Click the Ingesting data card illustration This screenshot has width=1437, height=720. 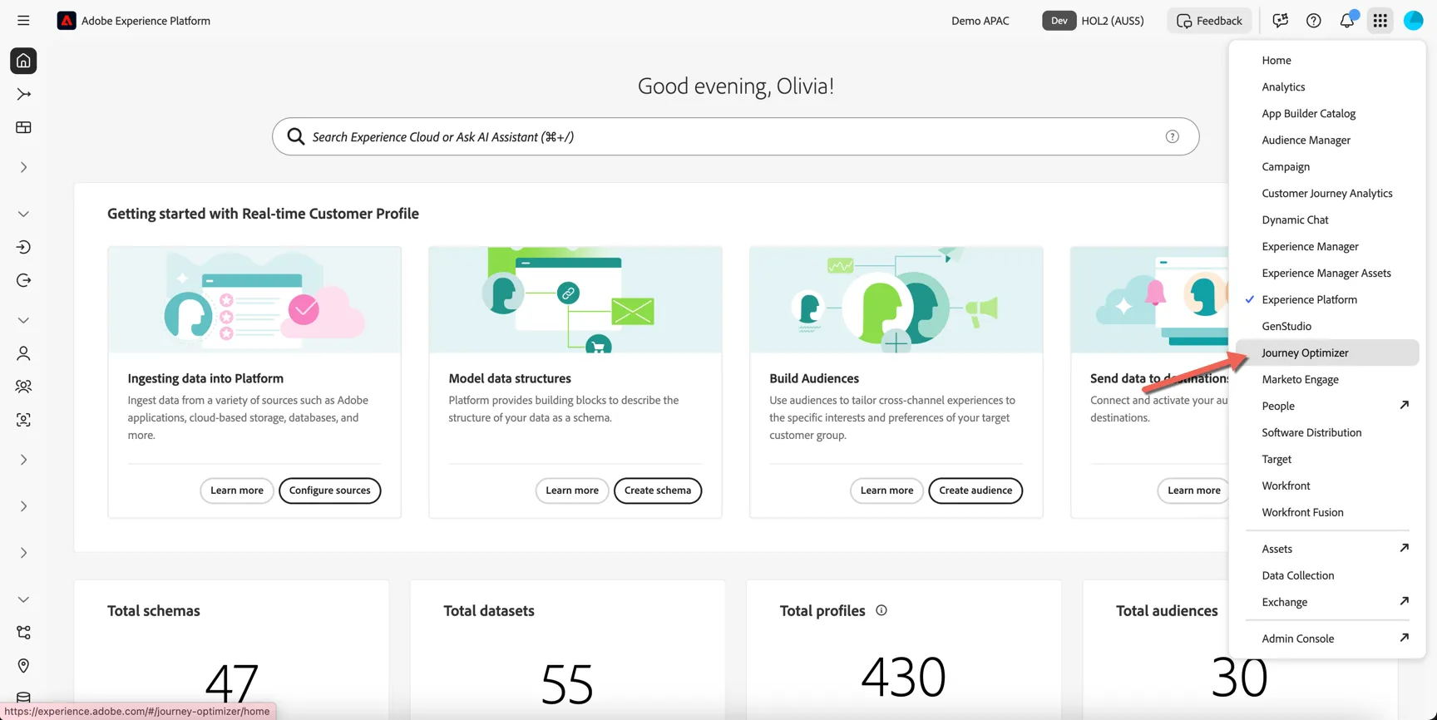pos(254,300)
